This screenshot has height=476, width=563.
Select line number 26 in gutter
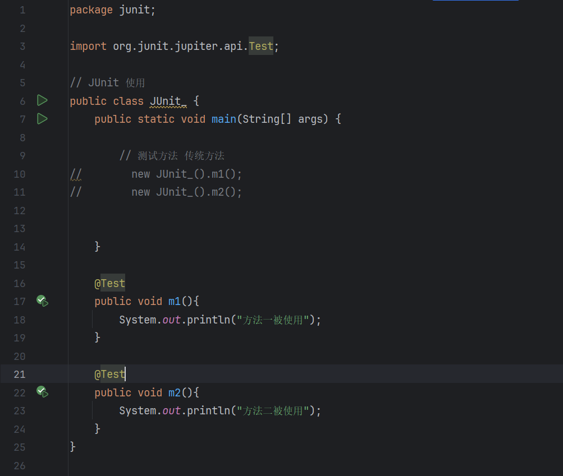click(20, 465)
